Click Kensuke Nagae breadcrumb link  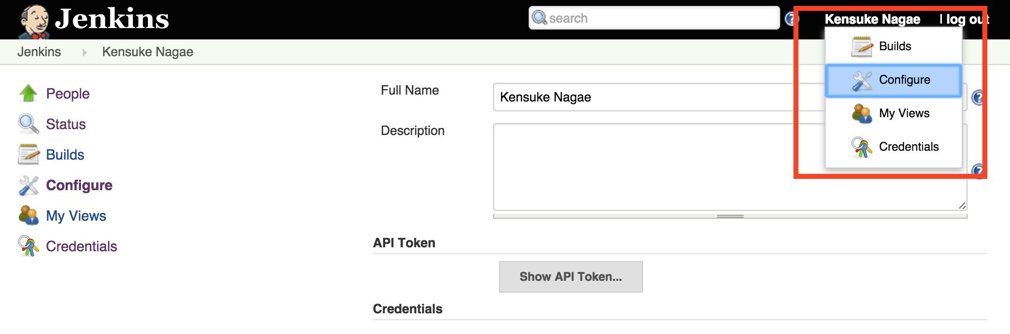coord(147,52)
